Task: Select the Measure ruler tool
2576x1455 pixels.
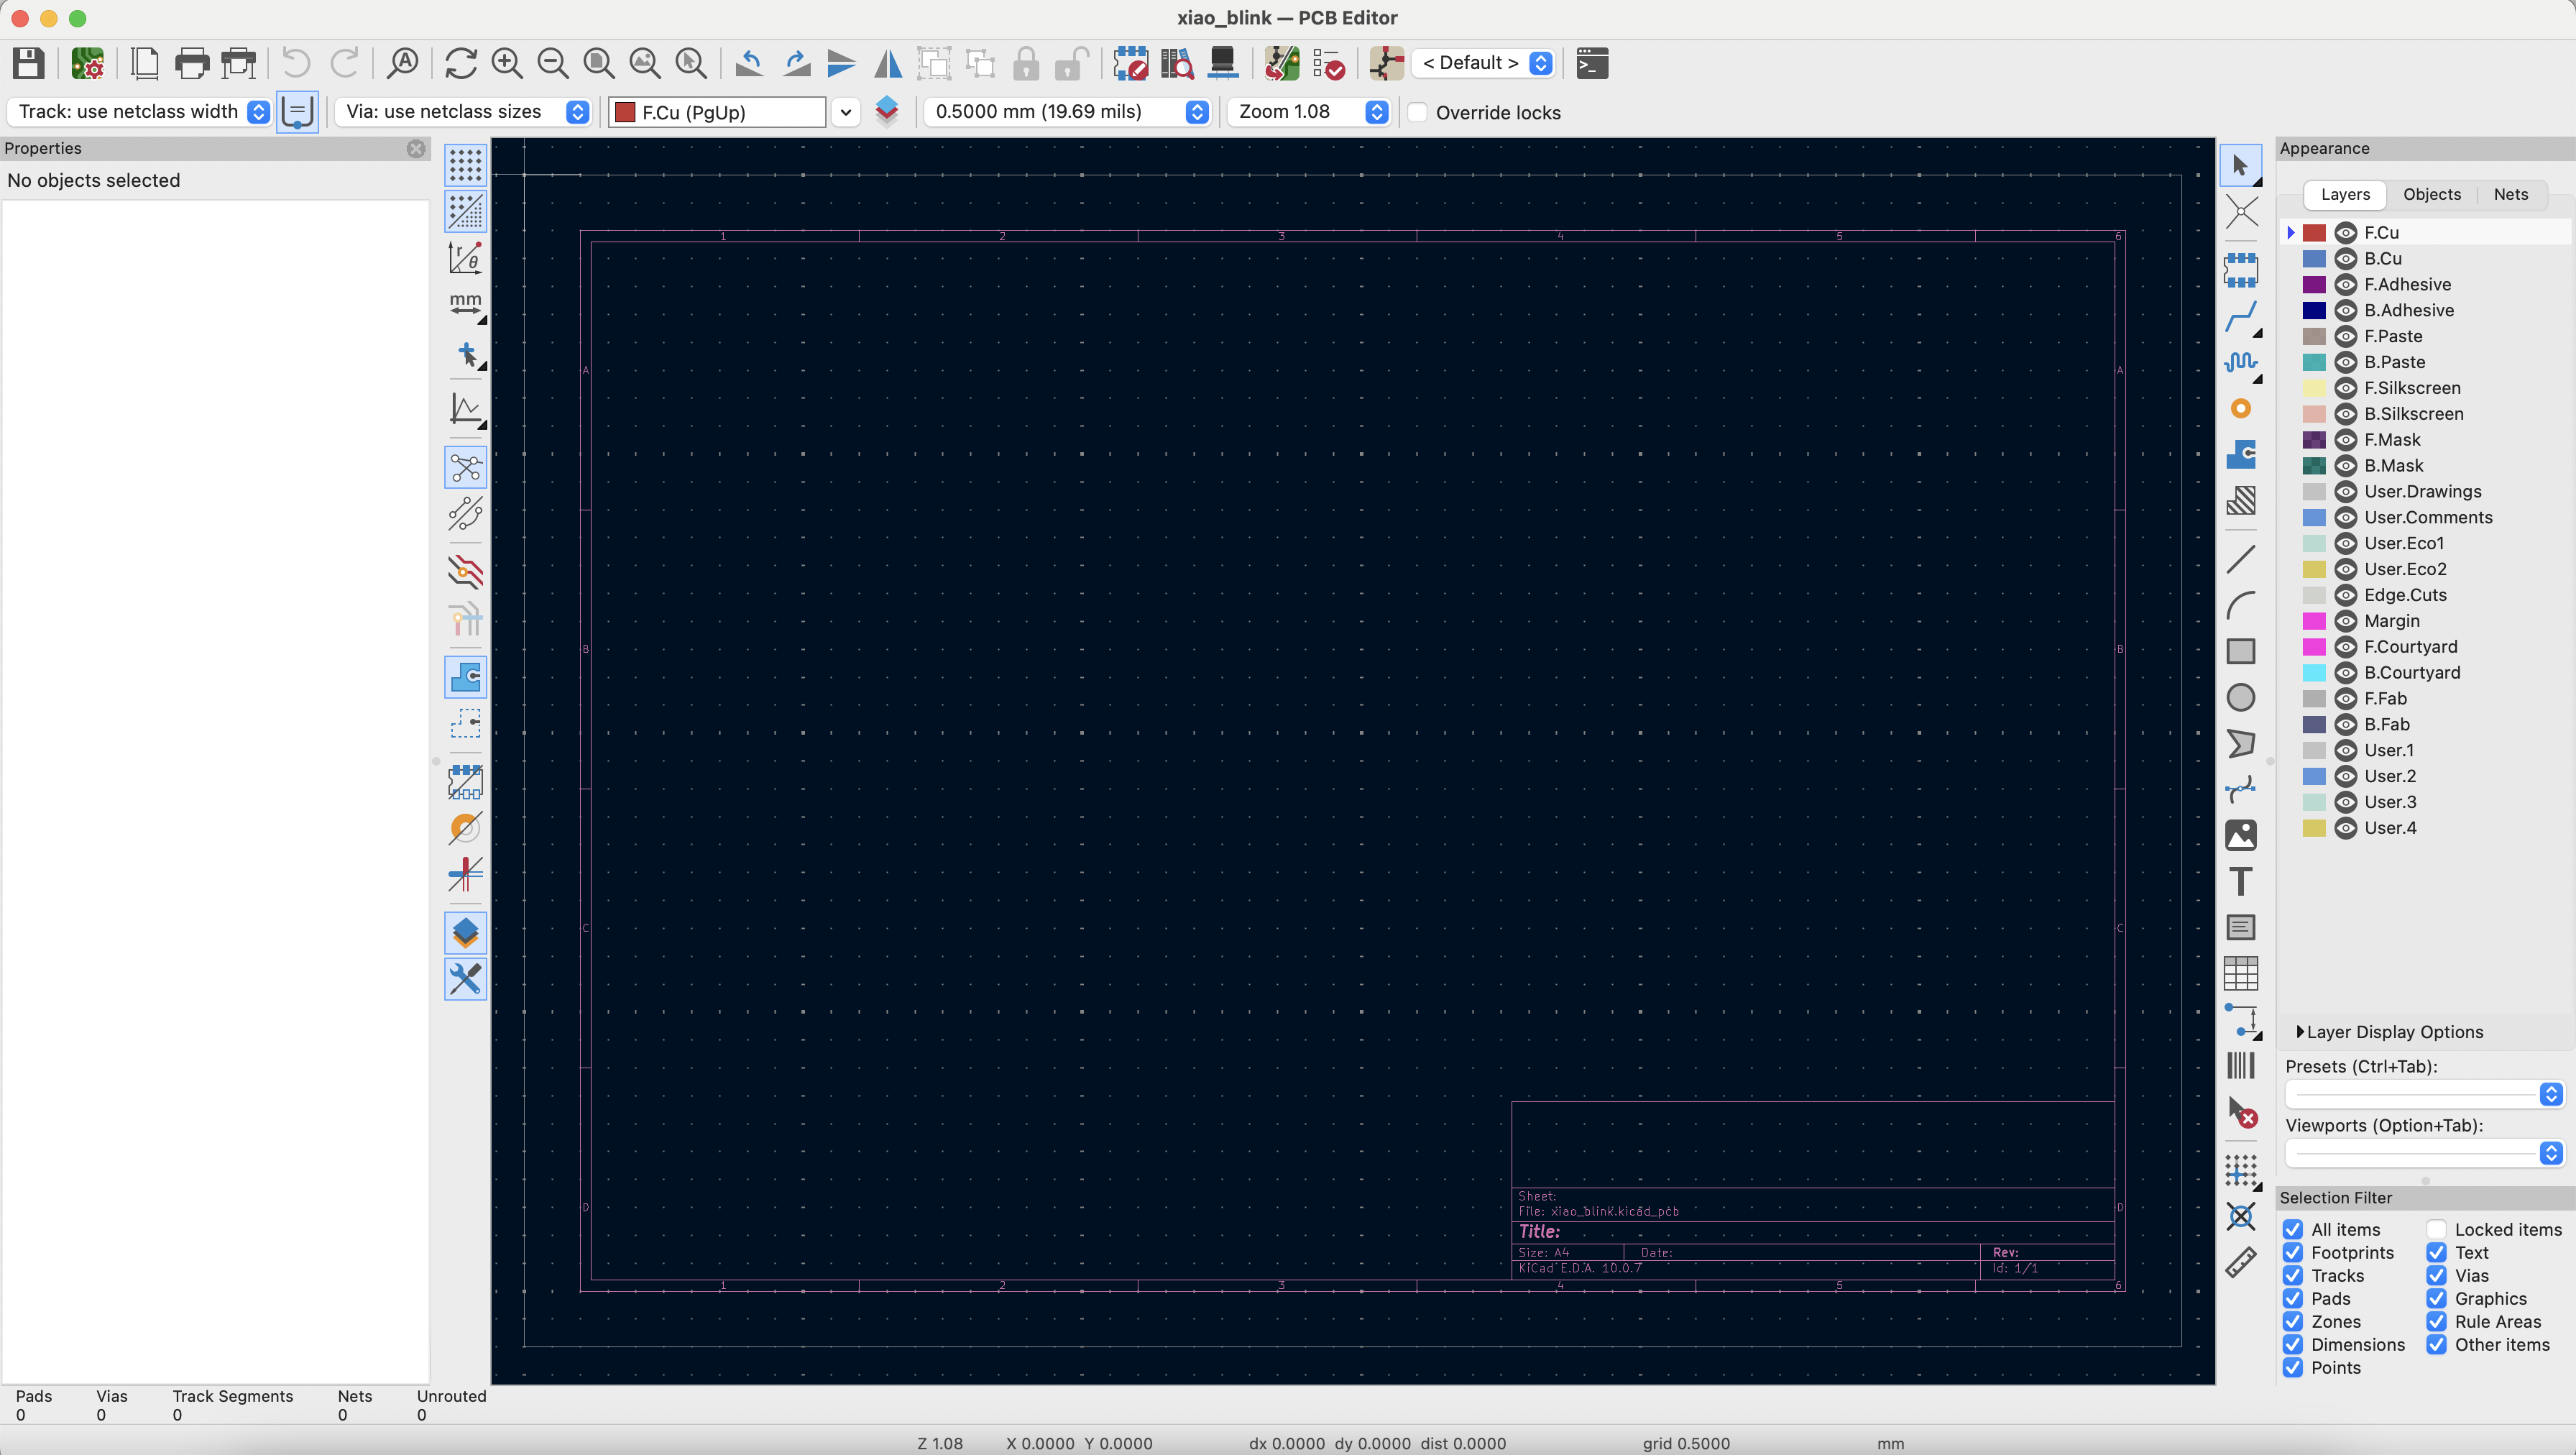Action: pyautogui.click(x=2241, y=1262)
